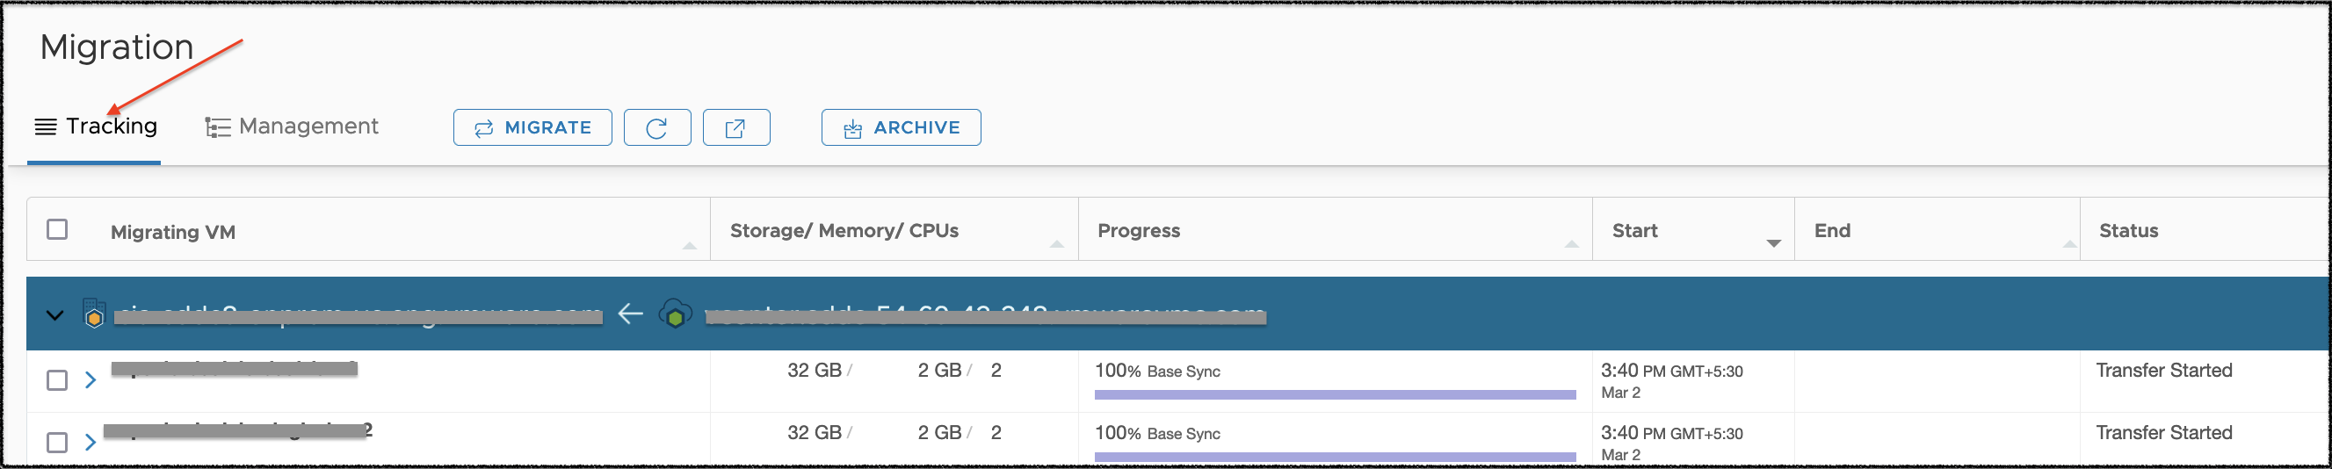Viewport: 2332px width, 469px height.
Task: Collapse the site pair group row
Action: 55,315
